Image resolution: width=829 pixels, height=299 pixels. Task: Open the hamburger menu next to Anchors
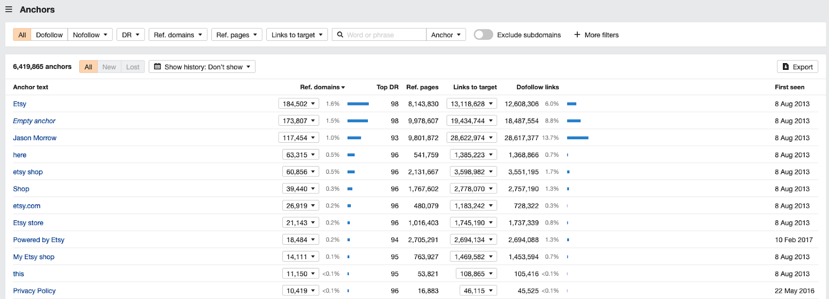pos(9,9)
